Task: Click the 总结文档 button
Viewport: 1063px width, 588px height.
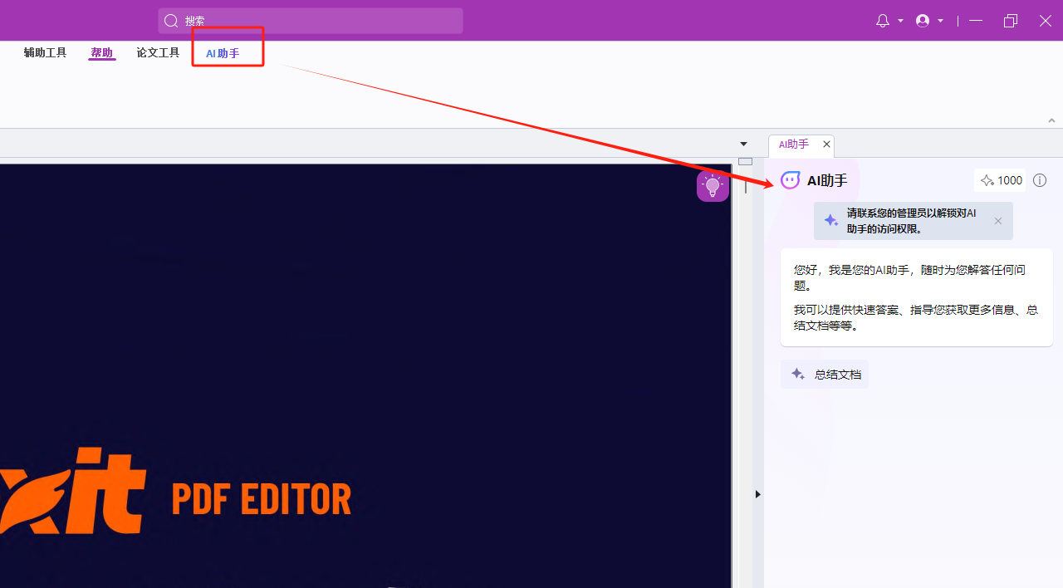Action: [825, 375]
